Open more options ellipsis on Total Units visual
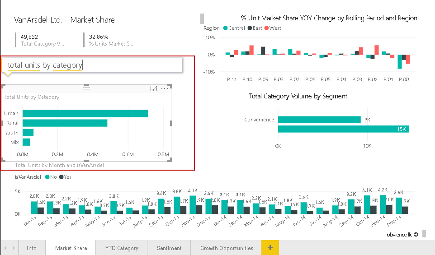The width and height of the screenshot is (435, 255). click(165, 89)
